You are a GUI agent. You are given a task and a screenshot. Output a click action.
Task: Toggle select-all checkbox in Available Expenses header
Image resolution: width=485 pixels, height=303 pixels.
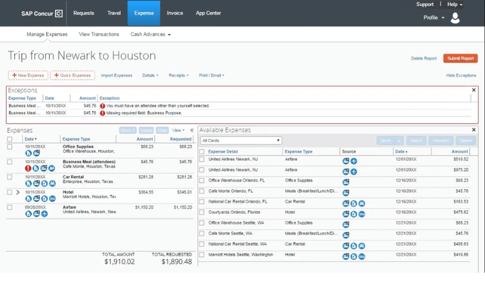[202, 151]
